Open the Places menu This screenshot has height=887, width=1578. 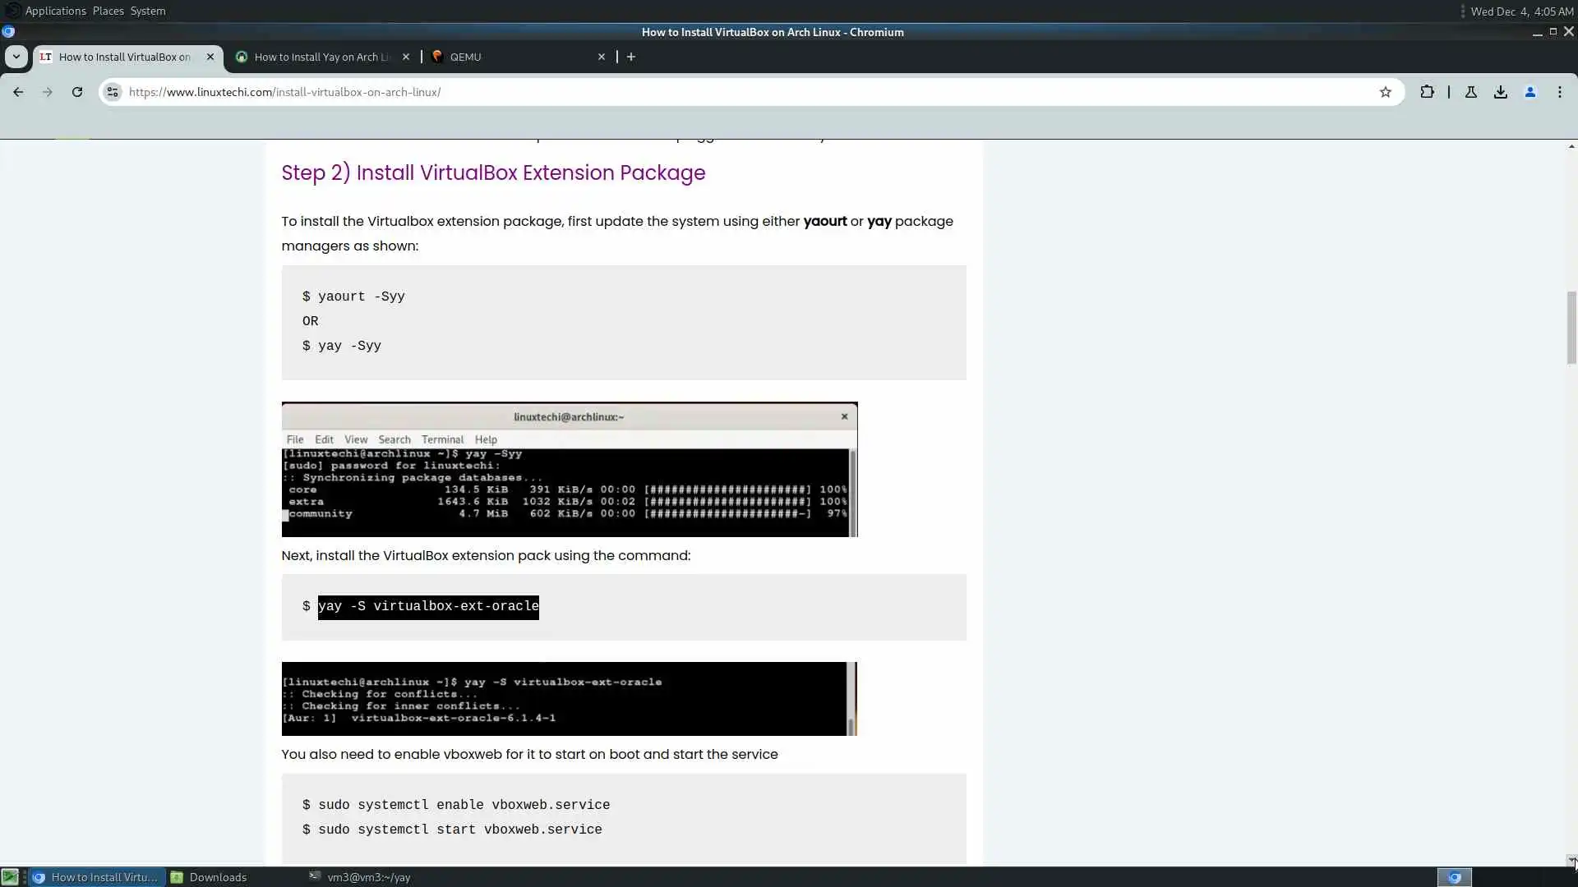[x=108, y=11]
